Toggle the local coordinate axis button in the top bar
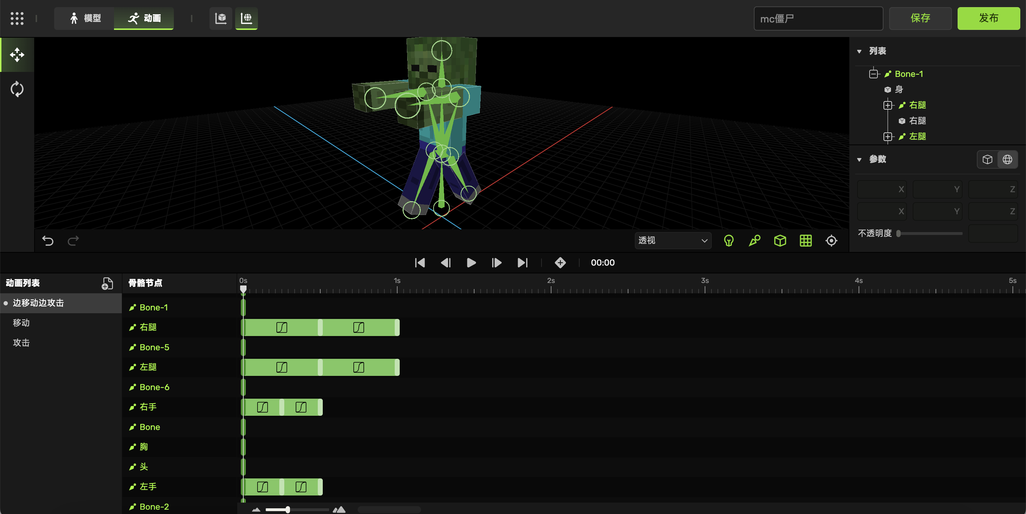The image size is (1026, 514). tap(221, 18)
